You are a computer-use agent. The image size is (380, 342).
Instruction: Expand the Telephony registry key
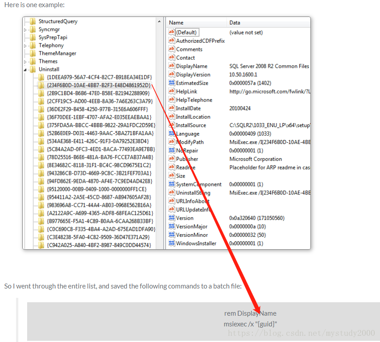pyautogui.click(x=25, y=46)
